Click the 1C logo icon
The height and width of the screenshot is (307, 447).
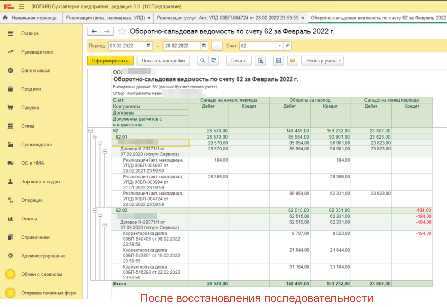pyautogui.click(x=9, y=7)
